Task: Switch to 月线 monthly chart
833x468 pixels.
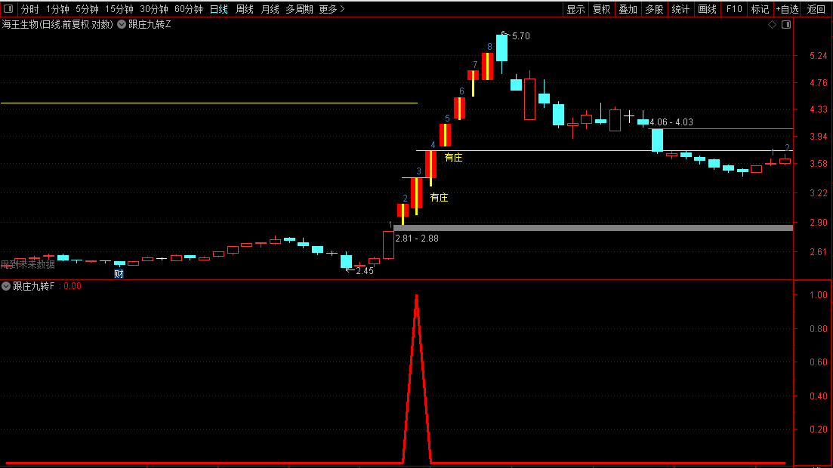Action: point(270,9)
